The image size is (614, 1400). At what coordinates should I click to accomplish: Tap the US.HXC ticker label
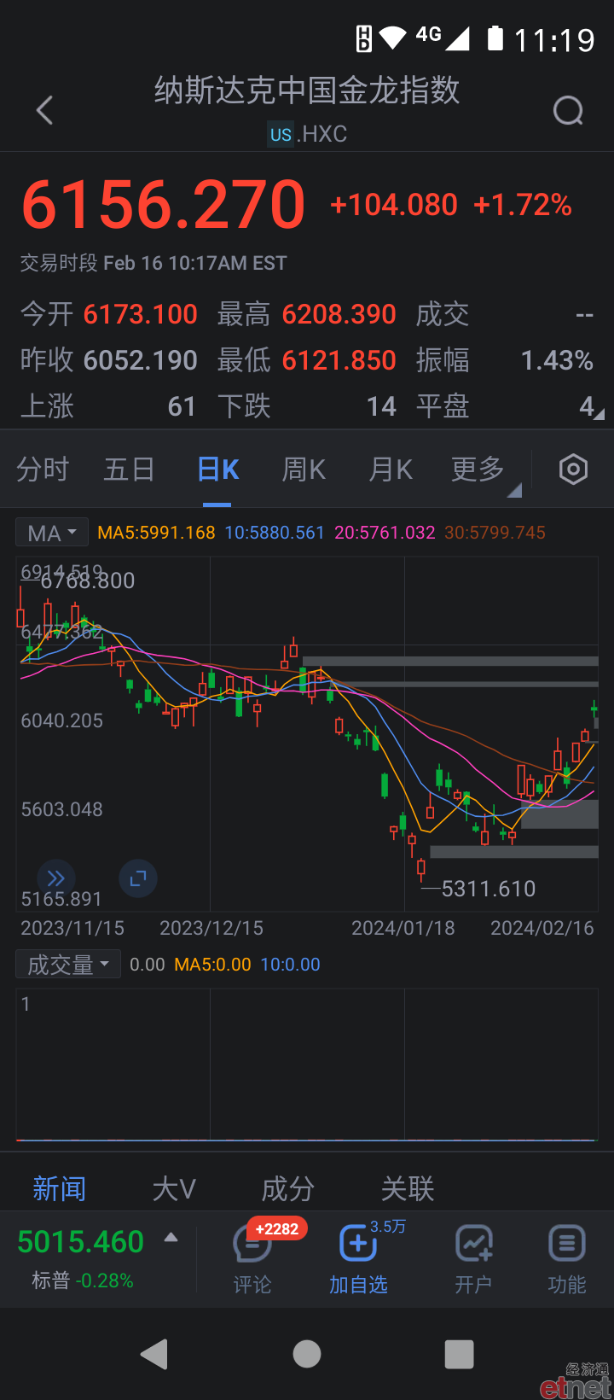tap(307, 134)
